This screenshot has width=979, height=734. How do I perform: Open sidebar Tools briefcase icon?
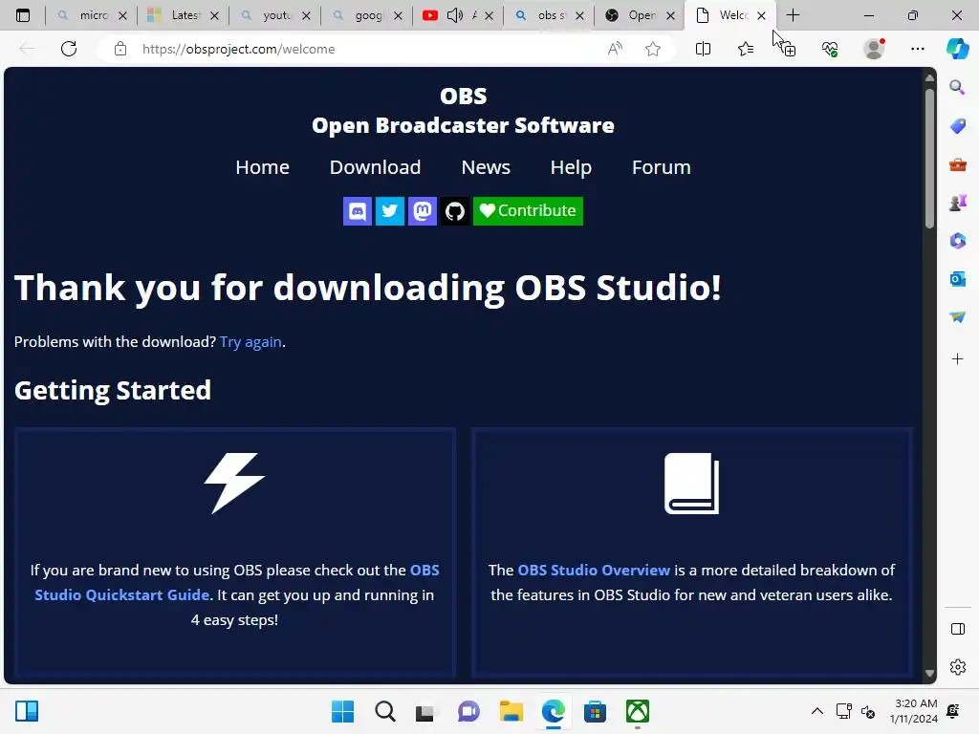pyautogui.click(x=957, y=164)
